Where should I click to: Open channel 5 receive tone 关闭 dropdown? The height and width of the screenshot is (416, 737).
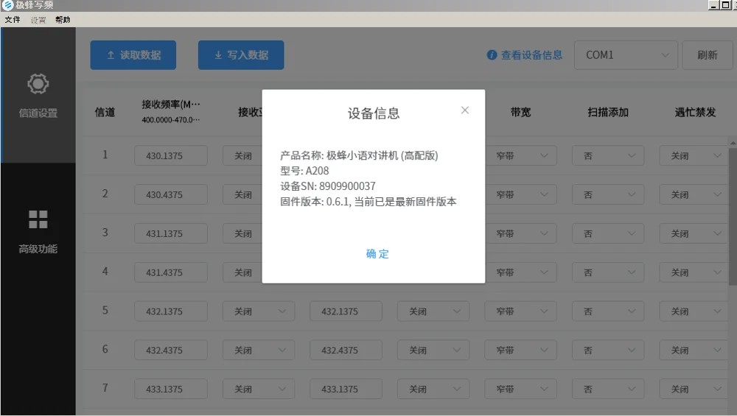pos(259,311)
